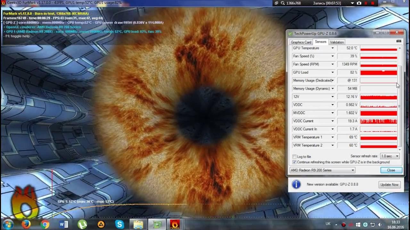Open AIMP player from the taskbar
Image resolution: width=410 pixels, height=230 pixels.
pyautogui.click(x=101, y=224)
